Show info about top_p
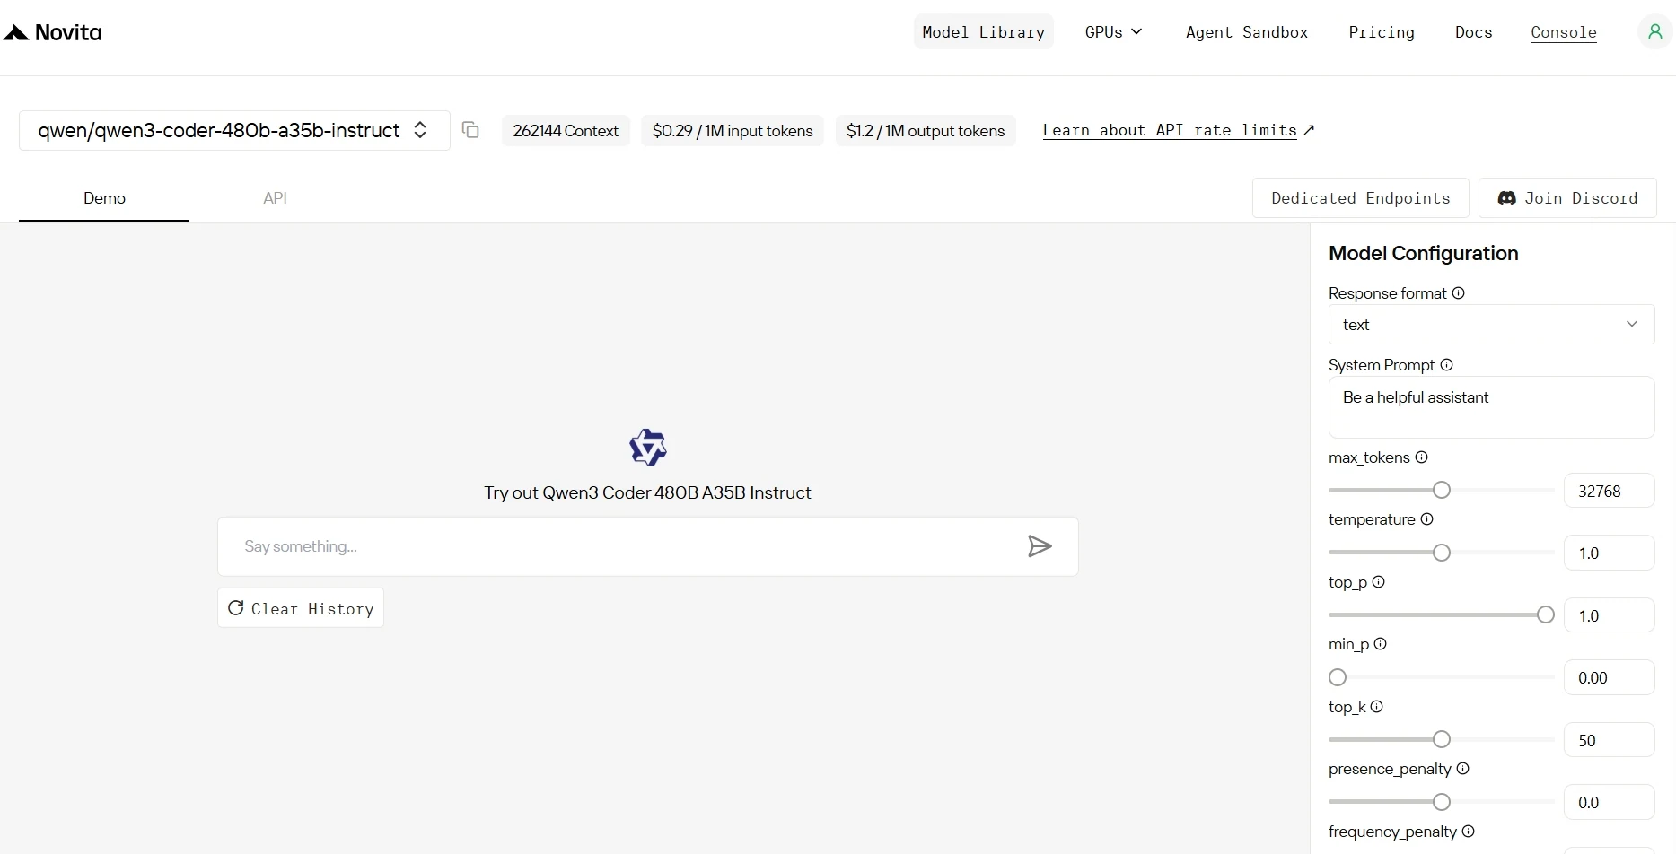 (1378, 582)
